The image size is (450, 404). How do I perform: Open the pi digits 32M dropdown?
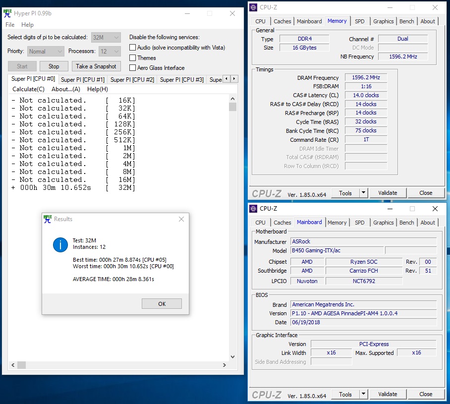(x=106, y=37)
